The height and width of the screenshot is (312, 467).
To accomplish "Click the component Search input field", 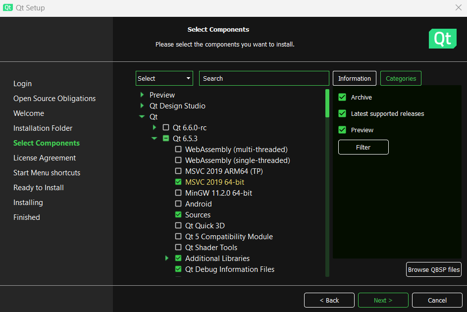I will coord(264,78).
